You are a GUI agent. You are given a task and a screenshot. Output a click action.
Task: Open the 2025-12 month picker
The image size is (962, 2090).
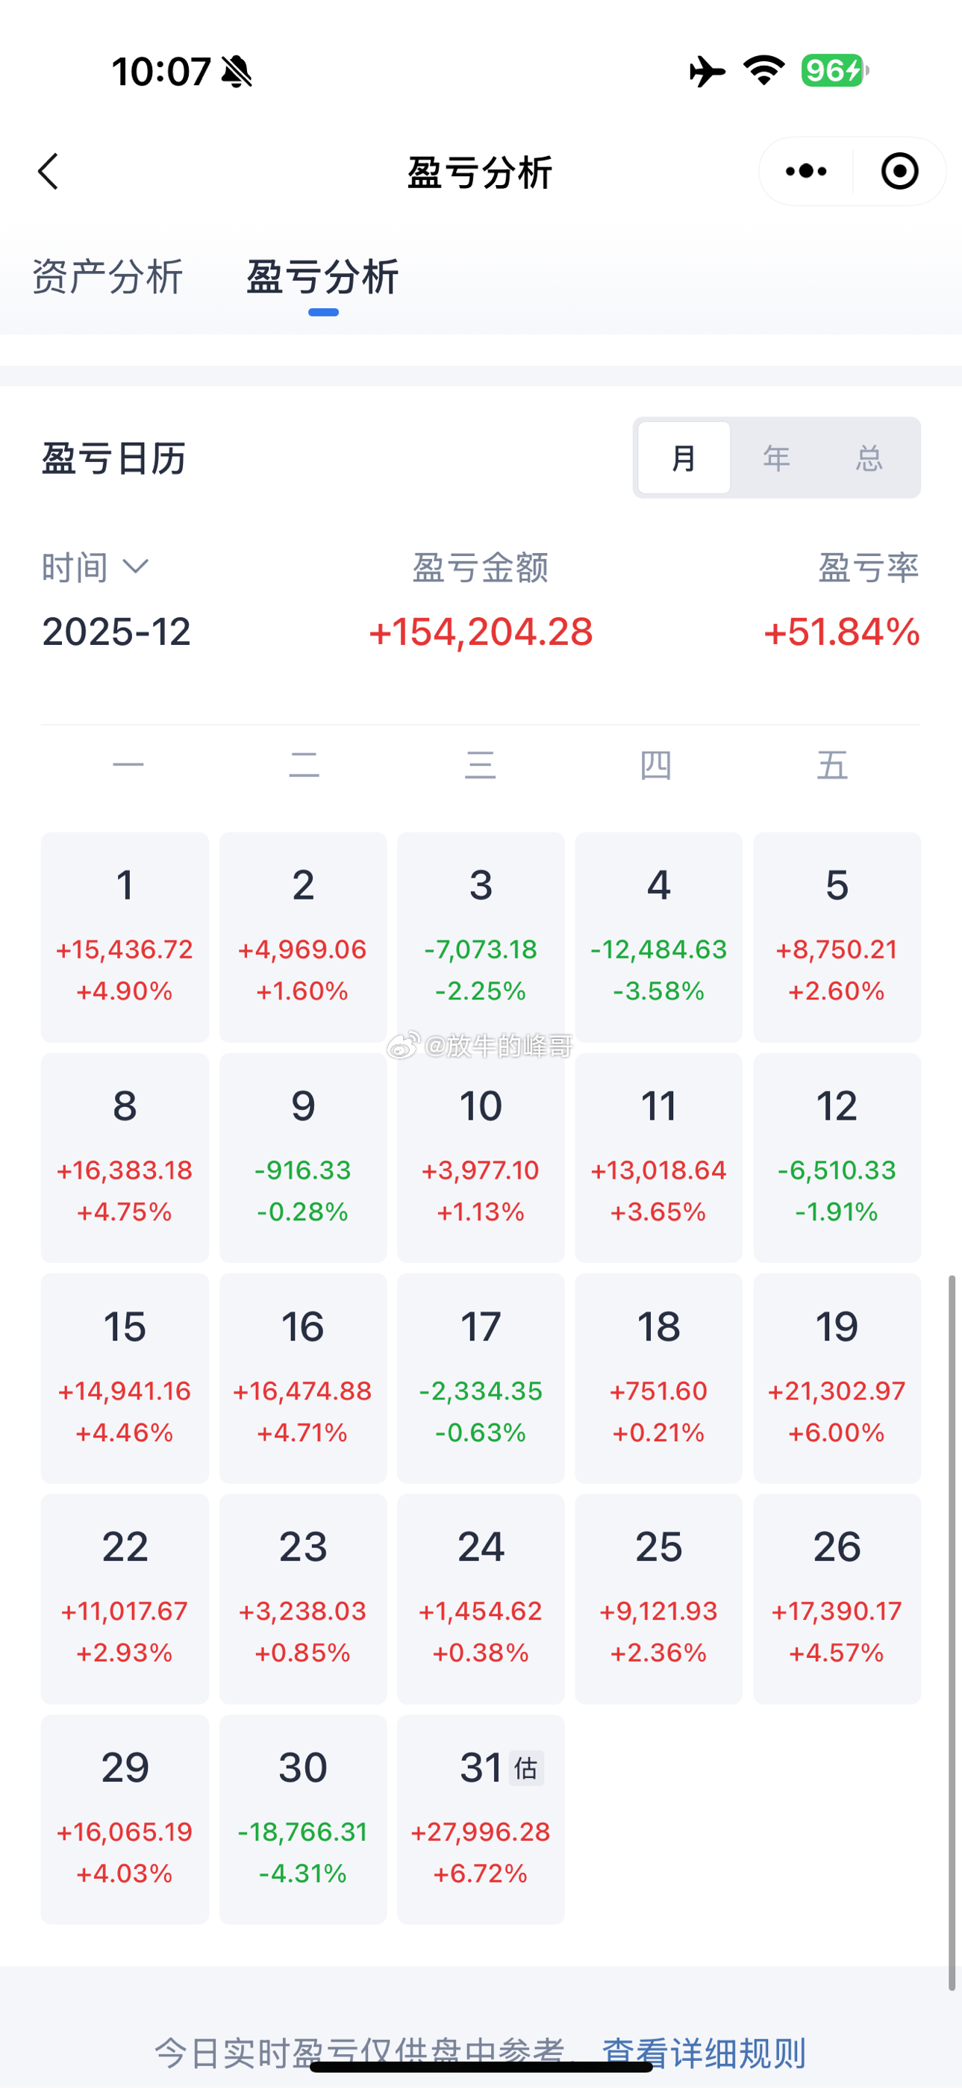(x=117, y=631)
